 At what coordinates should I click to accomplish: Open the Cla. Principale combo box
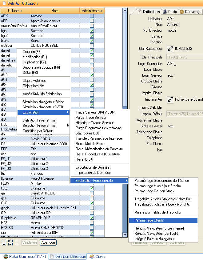184,57
